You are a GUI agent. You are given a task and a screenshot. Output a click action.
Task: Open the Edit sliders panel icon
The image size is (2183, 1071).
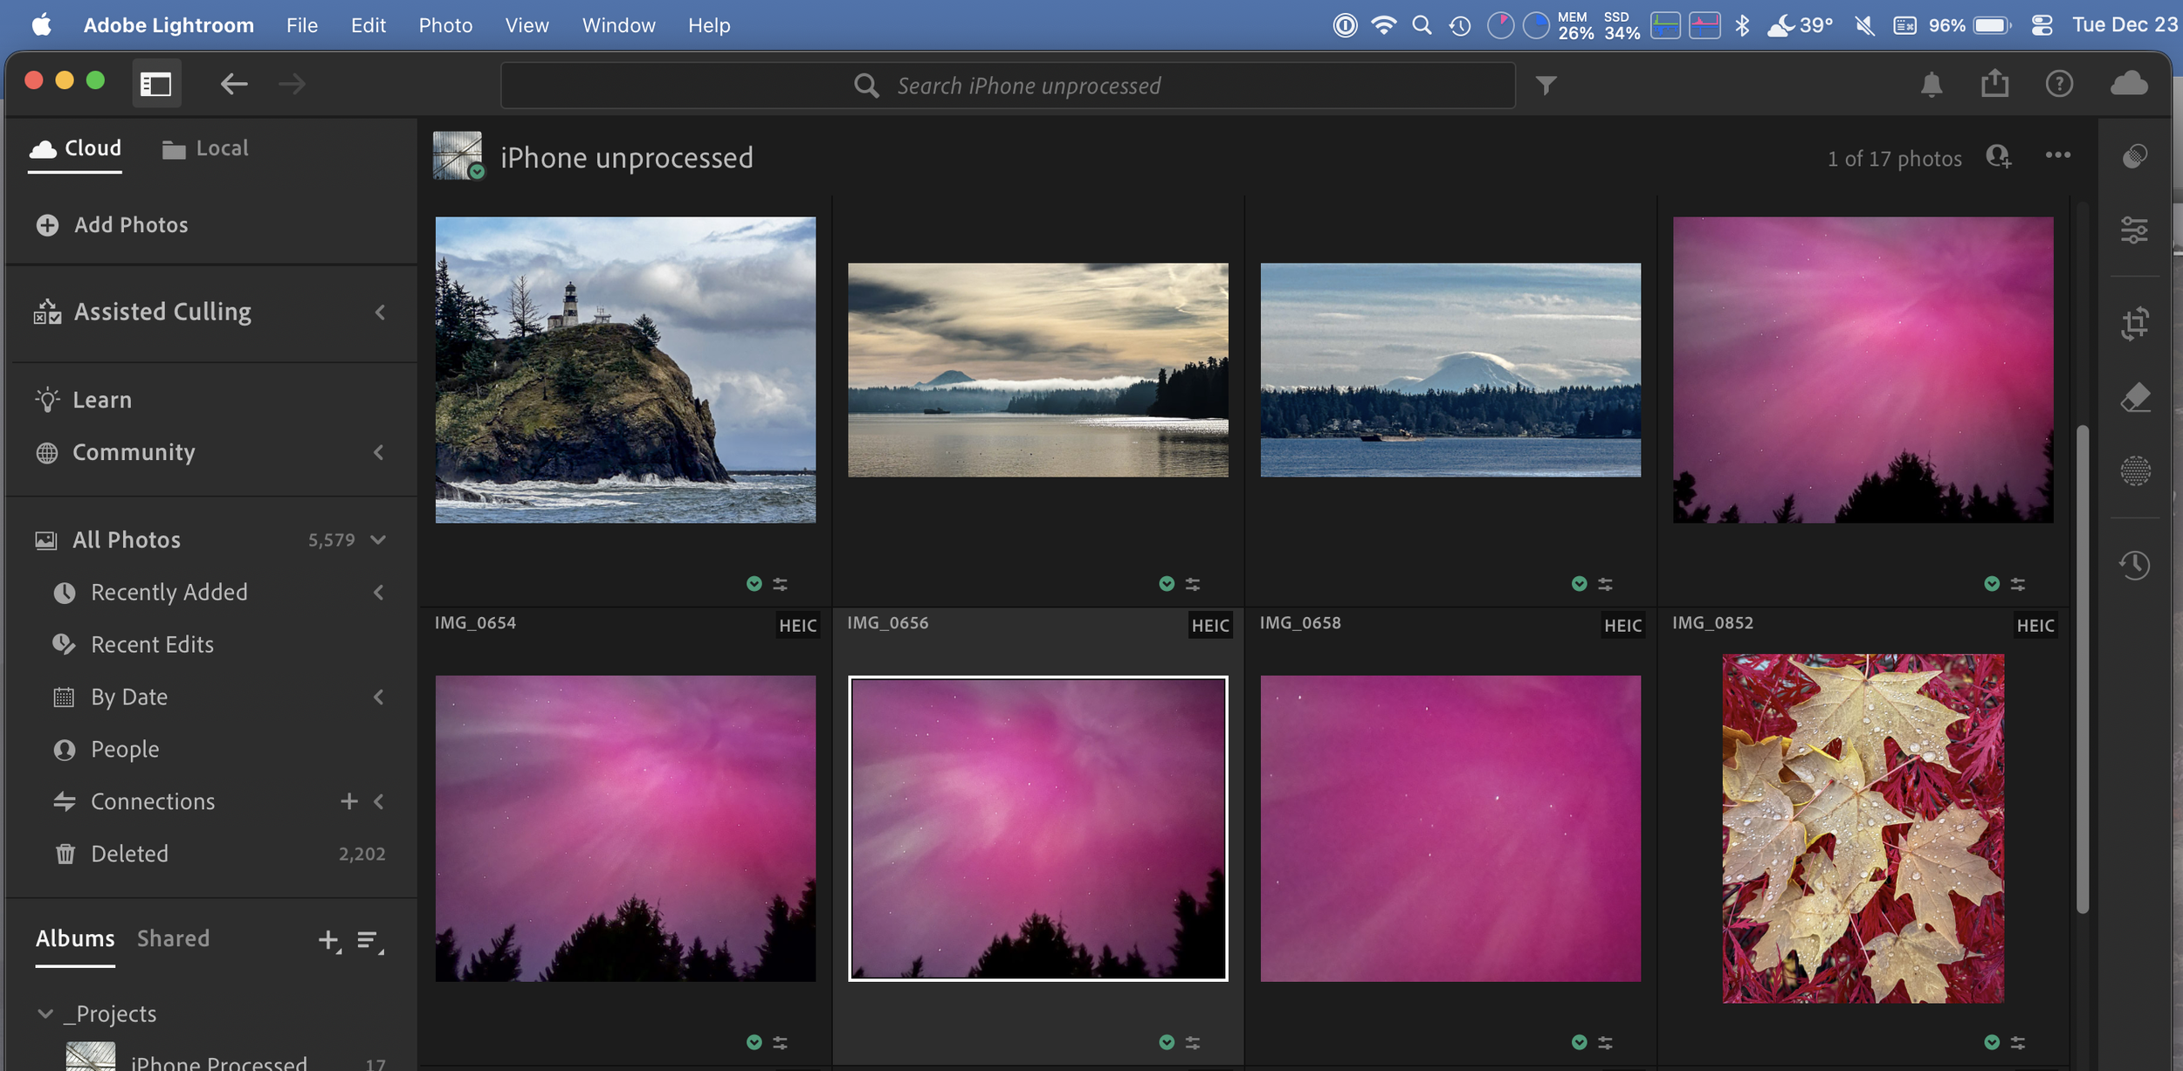coord(2134,230)
